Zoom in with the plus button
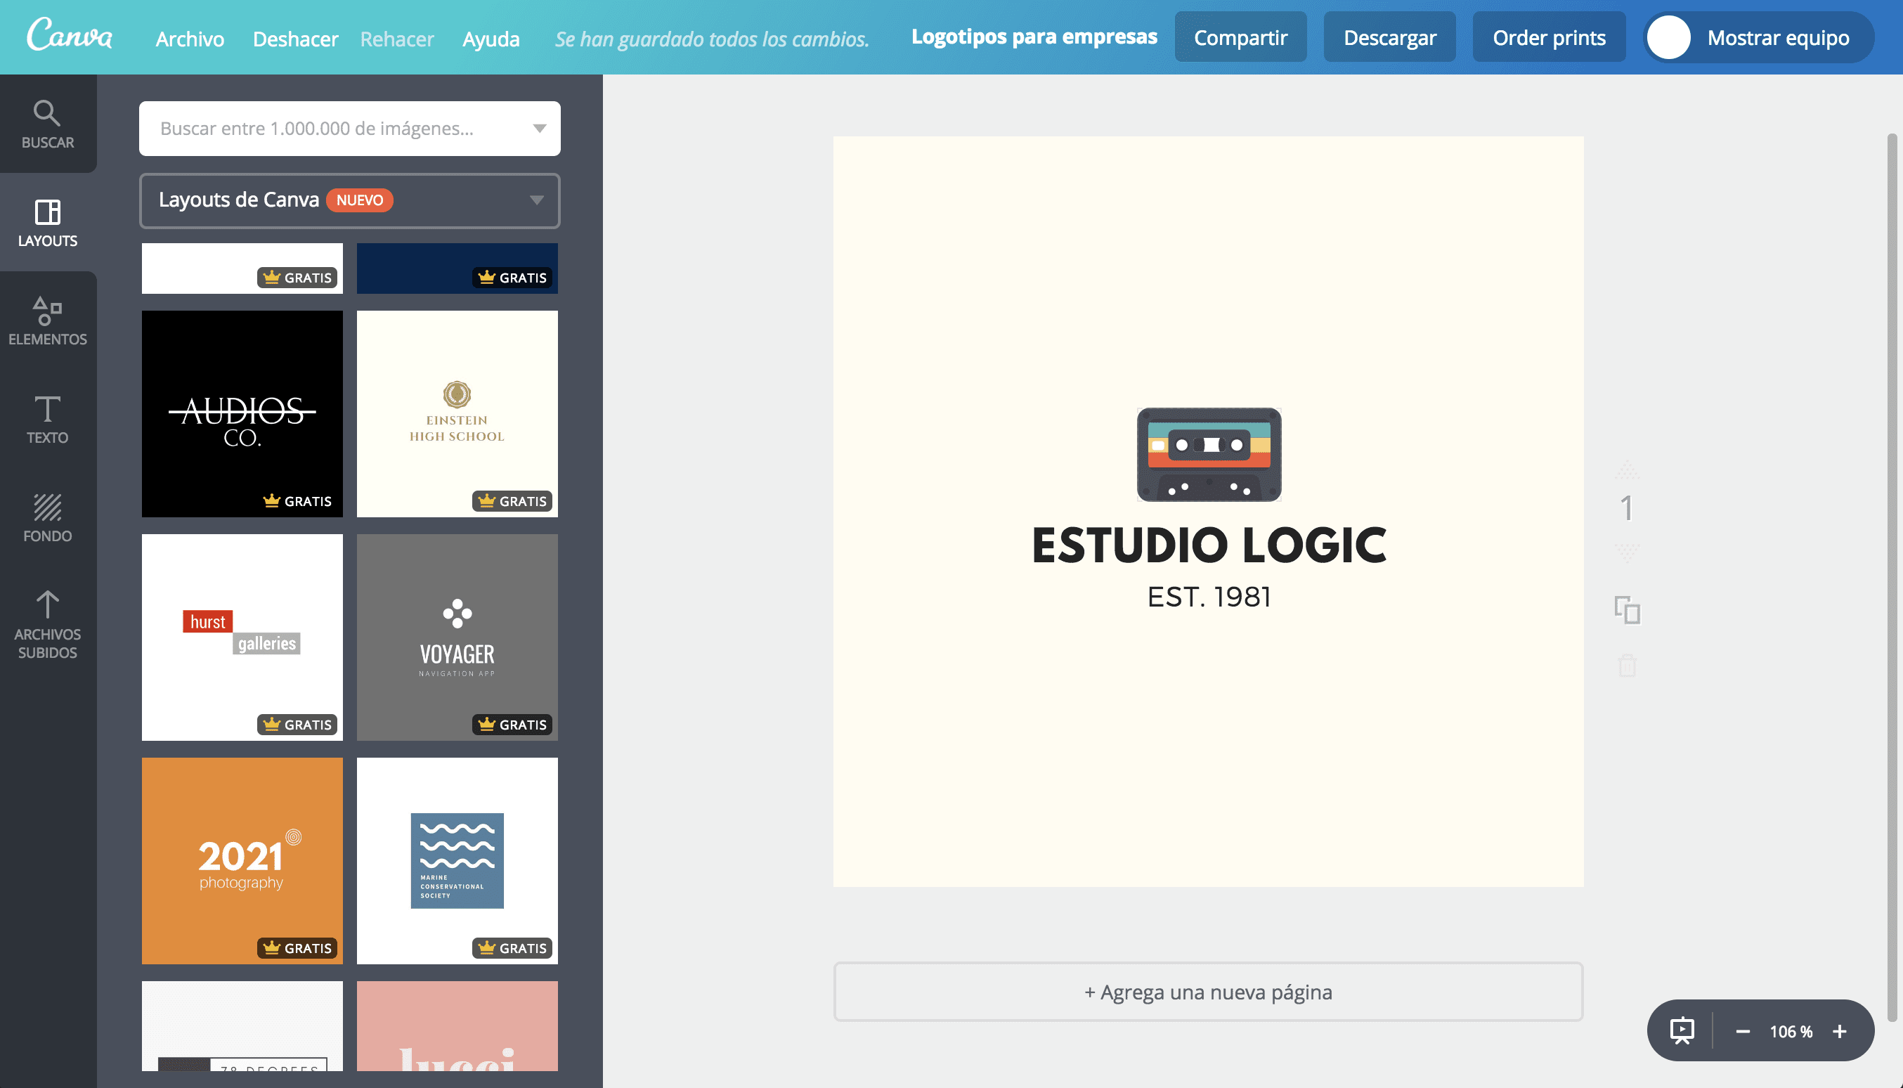 click(x=1840, y=1031)
